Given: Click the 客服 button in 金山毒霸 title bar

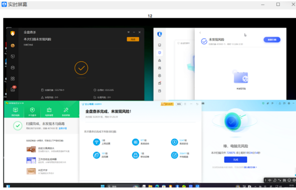Looking at the screenshot, I should tap(179, 104).
